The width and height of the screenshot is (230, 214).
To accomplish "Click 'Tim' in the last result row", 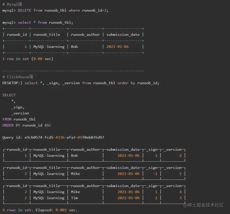I will [74, 198].
